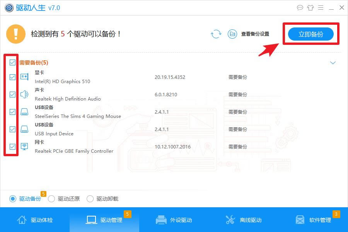348x232 pixels.
Task: Click the network icon for Realtek PCIe GBE
Action: pyautogui.click(x=24, y=147)
